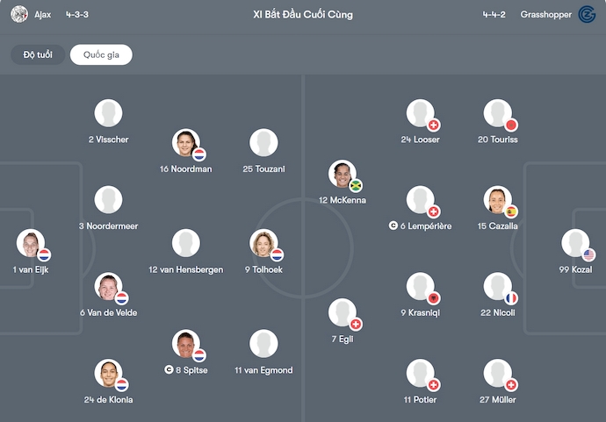This screenshot has width=606, height=422.
Task: Click the captain badge beside Spitse
Action: tap(169, 370)
